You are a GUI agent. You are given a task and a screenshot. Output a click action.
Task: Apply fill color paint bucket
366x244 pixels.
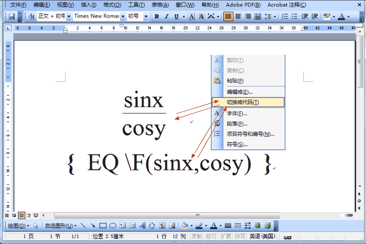pyautogui.click(x=184, y=226)
